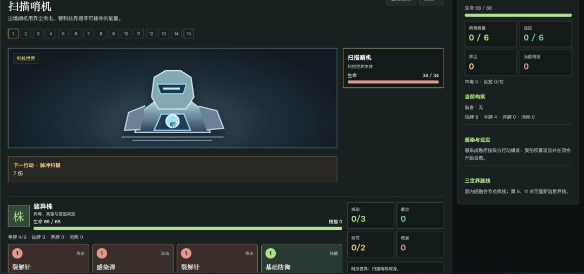Choose stage 6 fusion node

(76, 34)
